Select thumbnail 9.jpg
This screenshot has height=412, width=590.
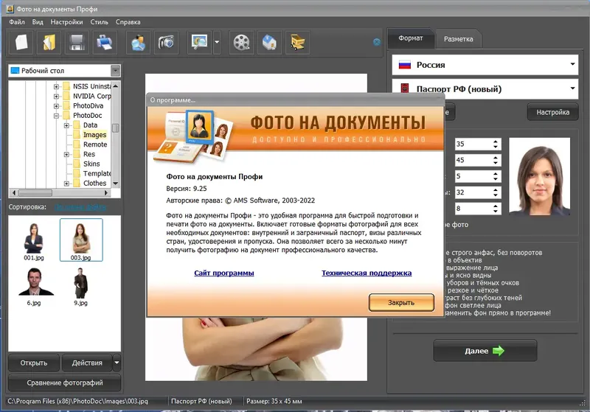tap(80, 287)
